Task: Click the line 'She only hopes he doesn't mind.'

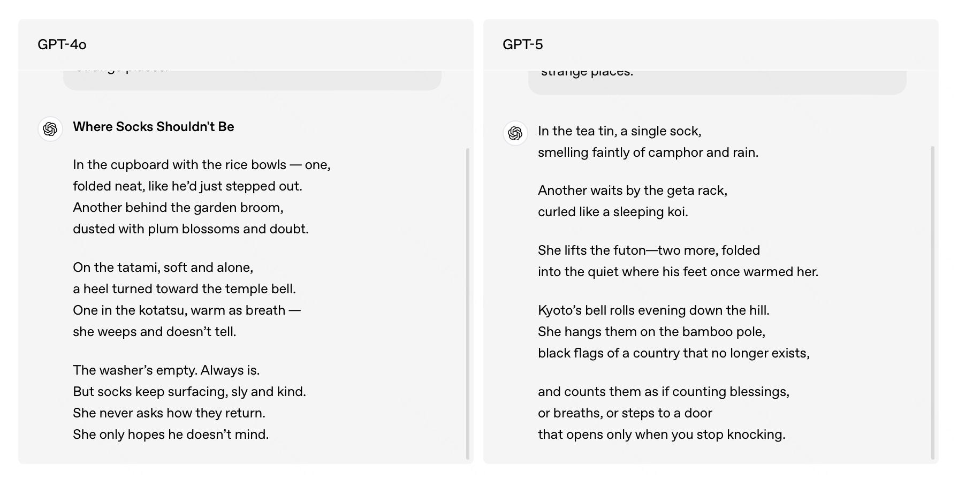Action: (x=171, y=435)
